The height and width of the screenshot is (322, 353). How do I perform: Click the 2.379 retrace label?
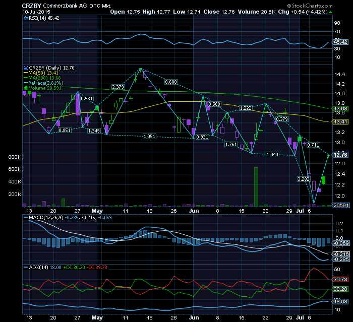118,87
